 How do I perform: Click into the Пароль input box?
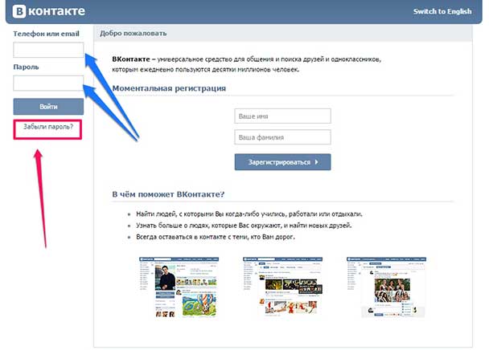[x=48, y=83]
